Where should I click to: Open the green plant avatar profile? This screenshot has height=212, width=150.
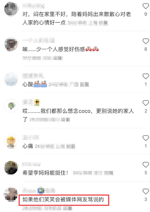point(11,106)
